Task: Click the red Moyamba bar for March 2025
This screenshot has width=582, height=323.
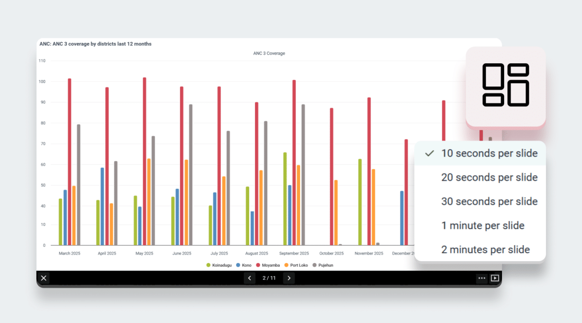Action: (x=70, y=162)
